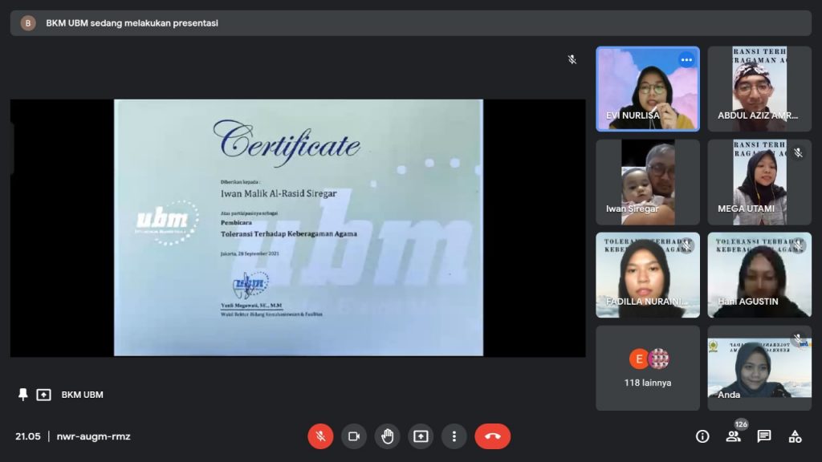This screenshot has width=822, height=462.
Task: Select the MEGA UTAMI video tile
Action: point(759,182)
